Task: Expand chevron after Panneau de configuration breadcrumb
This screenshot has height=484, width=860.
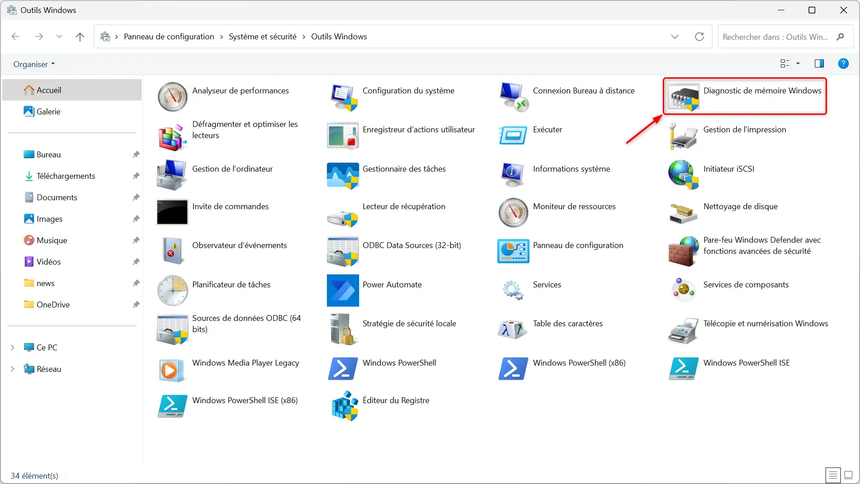Action: click(221, 37)
